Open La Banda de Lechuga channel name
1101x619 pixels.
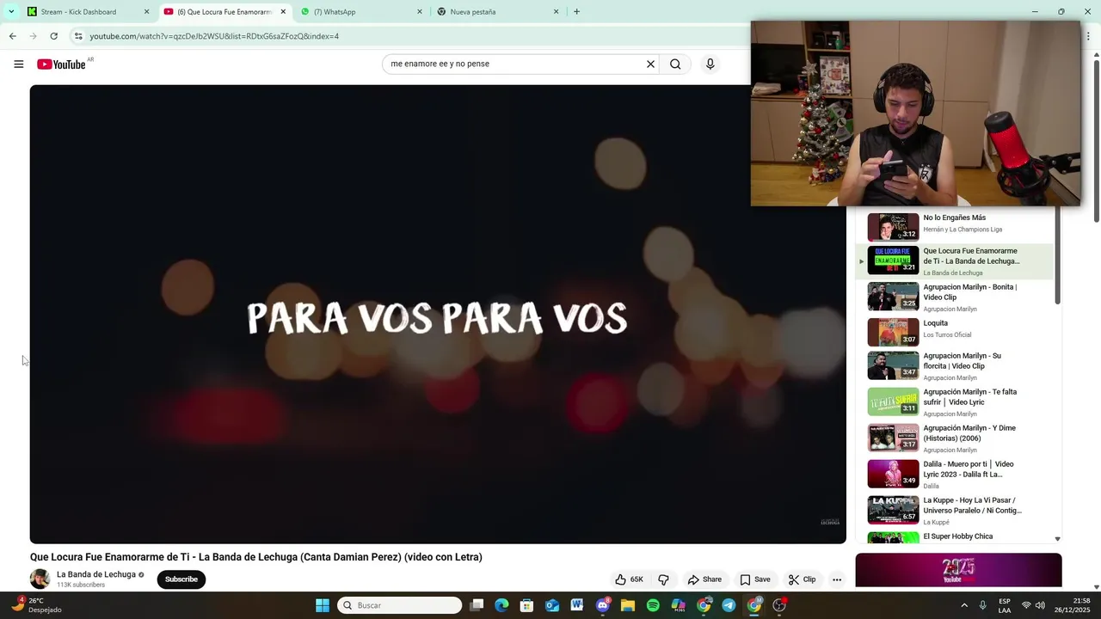(96, 574)
